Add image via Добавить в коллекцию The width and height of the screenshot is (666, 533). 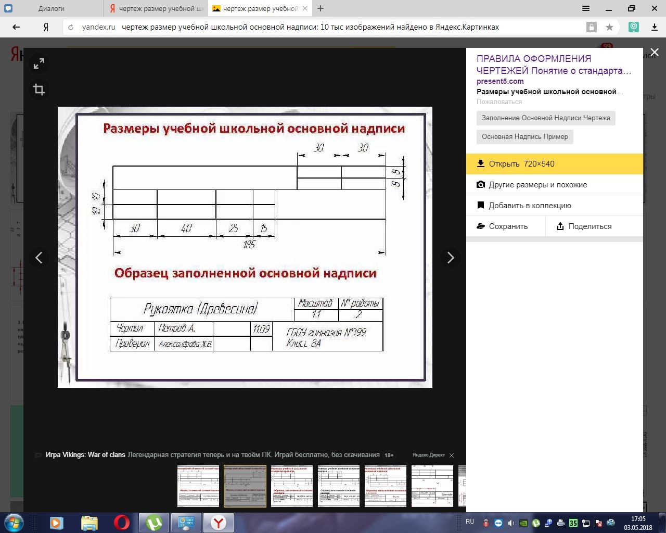coord(530,206)
